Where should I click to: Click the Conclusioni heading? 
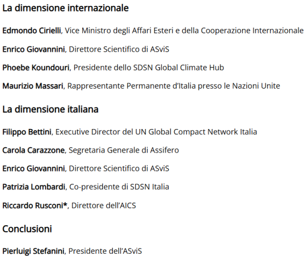(x=27, y=229)
